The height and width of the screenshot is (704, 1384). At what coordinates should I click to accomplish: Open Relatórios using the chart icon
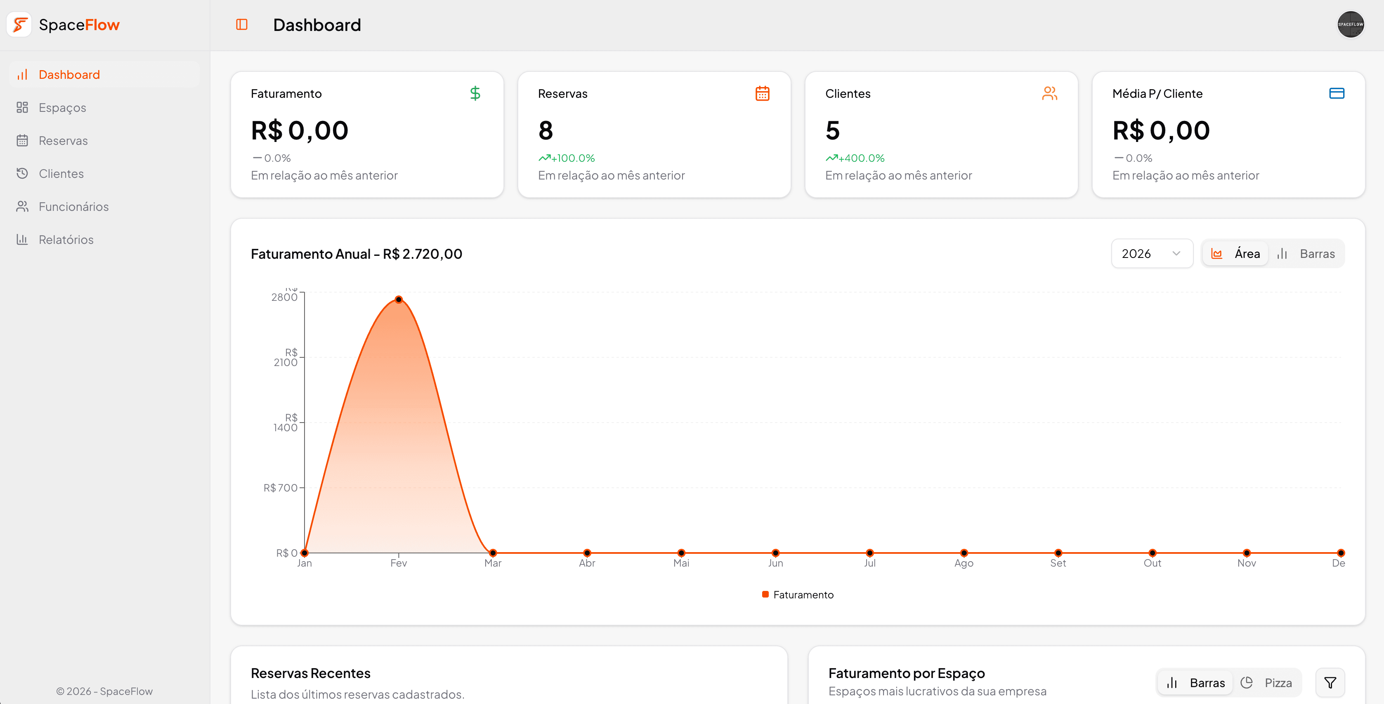pos(22,239)
